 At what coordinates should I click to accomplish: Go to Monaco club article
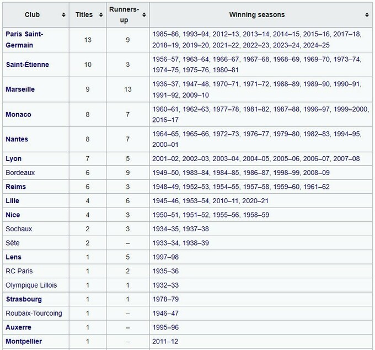[x=18, y=114]
